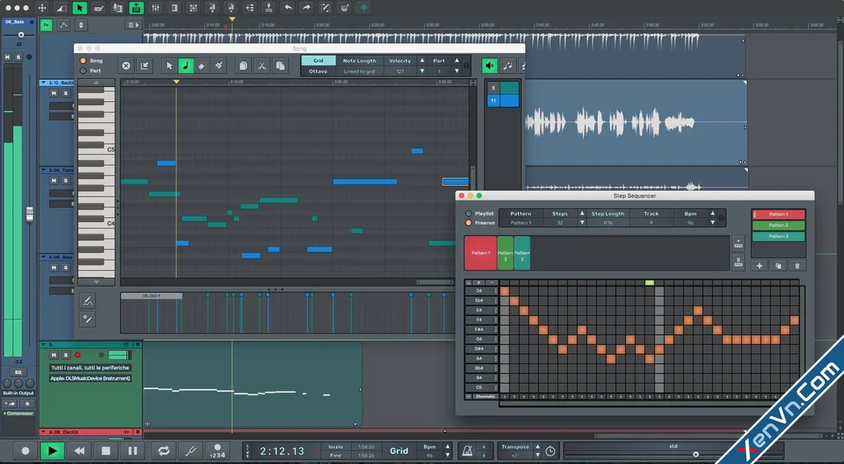Click the Grid field in transport bar
This screenshot has height=464, width=844.
click(399, 451)
